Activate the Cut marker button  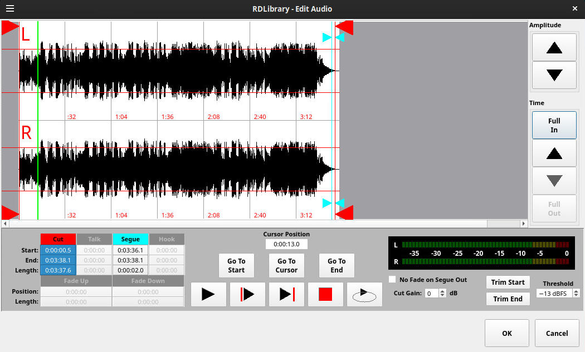tap(58, 239)
